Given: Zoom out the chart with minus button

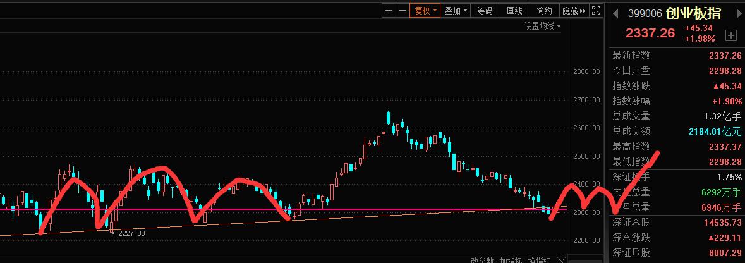Looking at the screenshot, I should click(403, 11).
